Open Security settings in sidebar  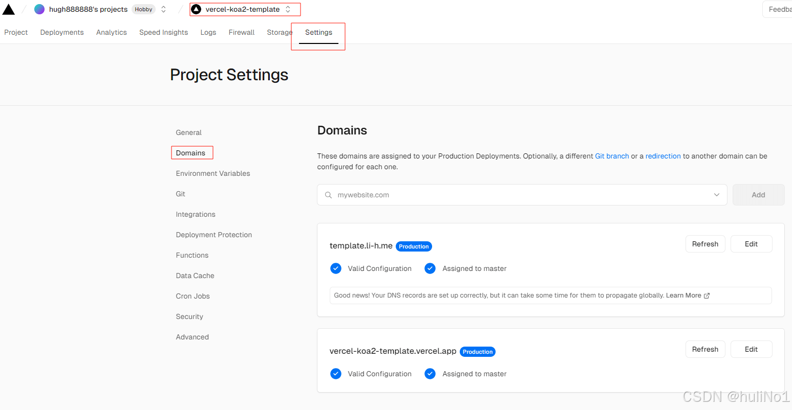pos(189,316)
